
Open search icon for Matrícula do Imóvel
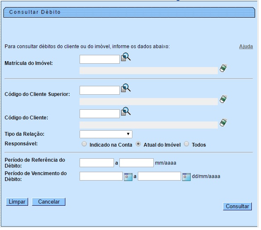(127, 57)
